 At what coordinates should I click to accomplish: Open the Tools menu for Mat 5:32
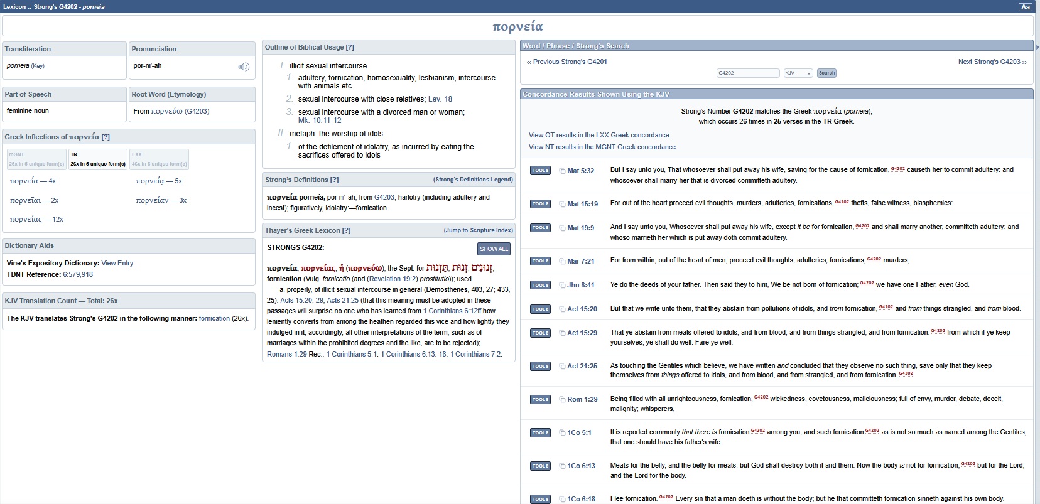540,171
